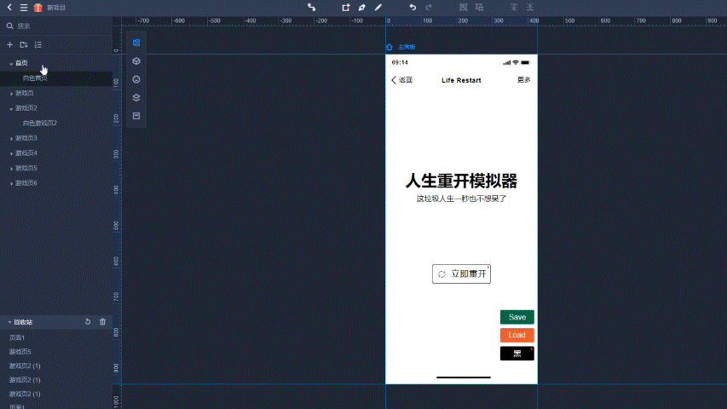Select the connector line tool
The width and height of the screenshot is (727, 409).
pyautogui.click(x=312, y=8)
